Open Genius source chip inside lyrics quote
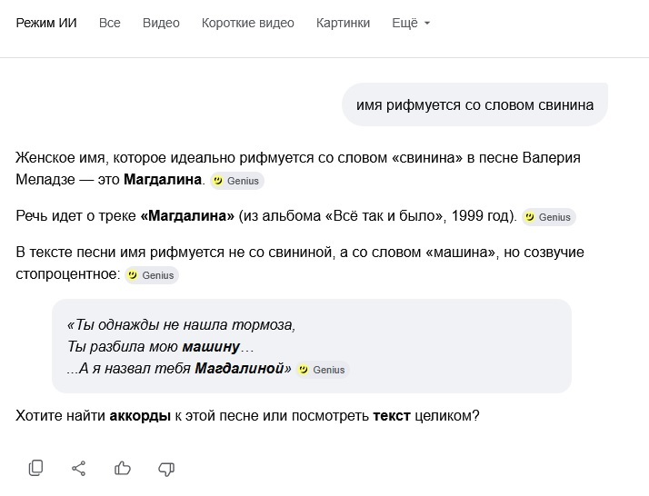Viewport: 649px width, 496px height. (x=323, y=370)
